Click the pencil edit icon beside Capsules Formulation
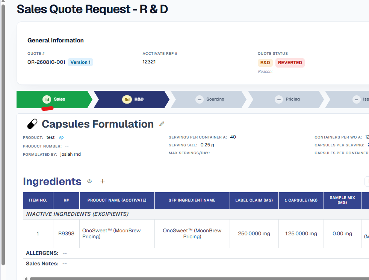 [162, 124]
